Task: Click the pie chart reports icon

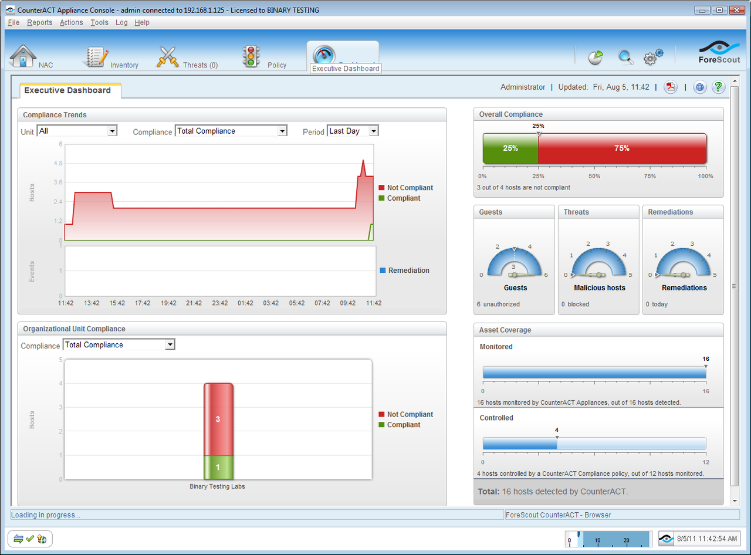Action: [x=596, y=57]
